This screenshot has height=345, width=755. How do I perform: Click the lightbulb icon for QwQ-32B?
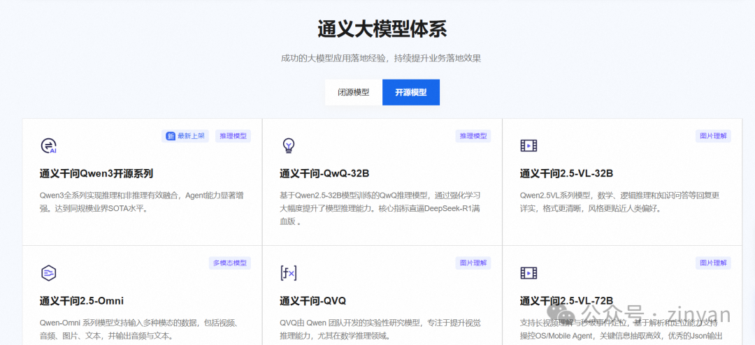point(289,145)
